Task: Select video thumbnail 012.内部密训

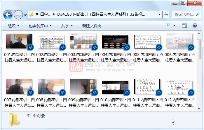Action: (179, 87)
